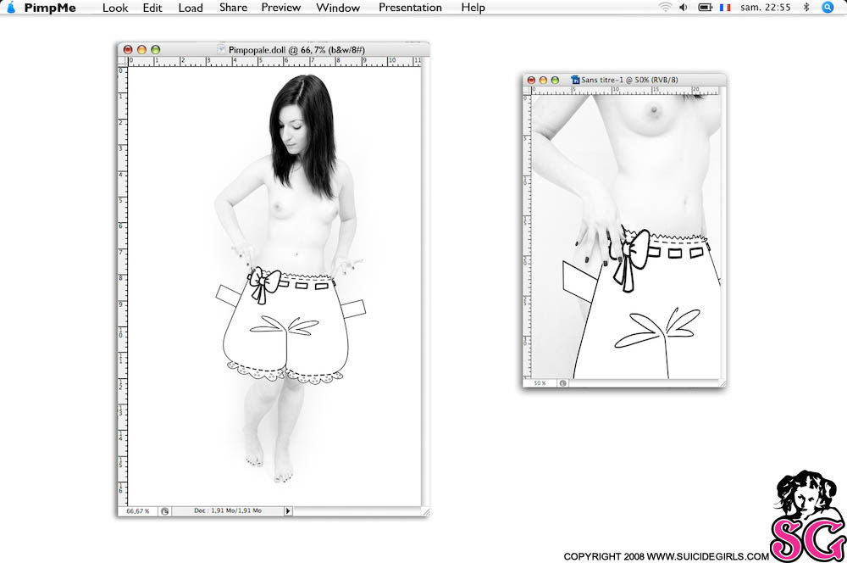This screenshot has height=563, width=847.
Task: Open the Look menu
Action: coord(115,8)
